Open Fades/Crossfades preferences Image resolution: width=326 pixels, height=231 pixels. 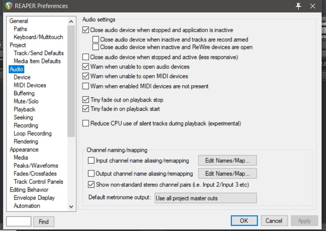pyautogui.click(x=35, y=174)
